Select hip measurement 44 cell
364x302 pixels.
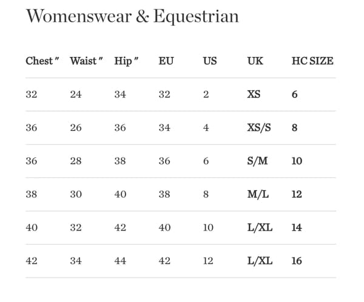120,261
